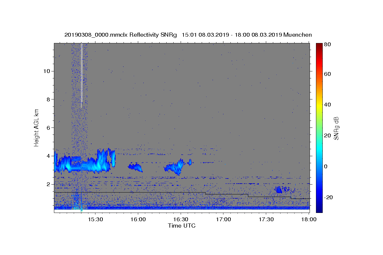Screen dimensions: 383x255
Task: Click the low cloud echo near 17:40
Action: coord(279,190)
